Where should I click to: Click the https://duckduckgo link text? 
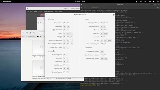pyautogui.click(x=38, y=76)
